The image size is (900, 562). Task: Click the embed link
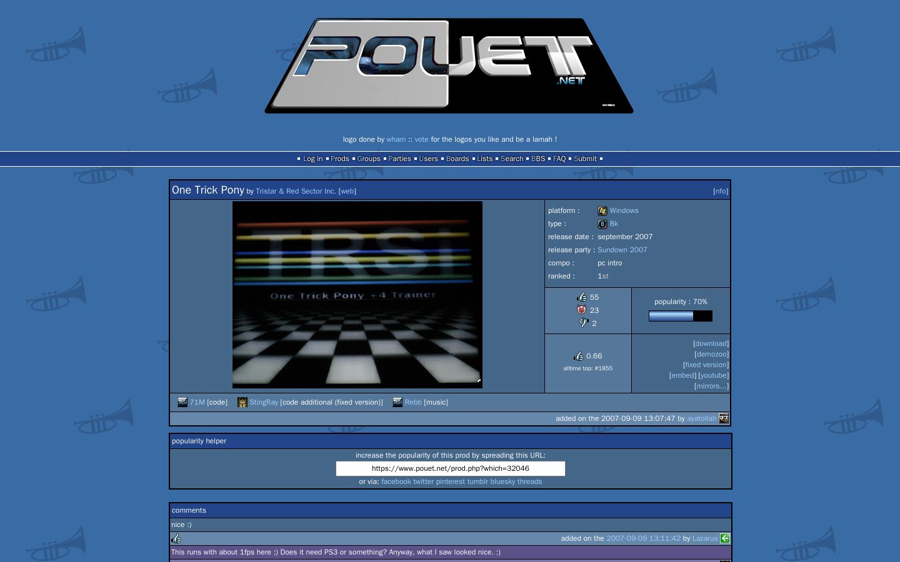[x=682, y=375]
